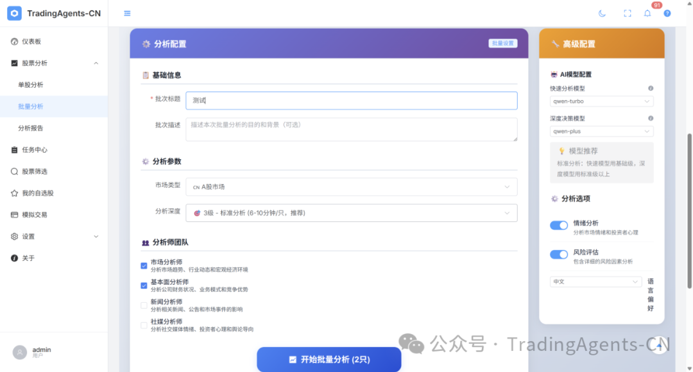Open notifications bell icon
Image resolution: width=693 pixels, height=372 pixels.
click(647, 13)
